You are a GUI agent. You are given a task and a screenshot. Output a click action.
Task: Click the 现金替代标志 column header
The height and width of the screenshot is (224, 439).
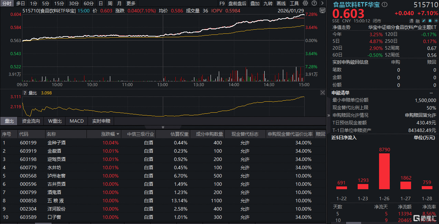[245, 134]
